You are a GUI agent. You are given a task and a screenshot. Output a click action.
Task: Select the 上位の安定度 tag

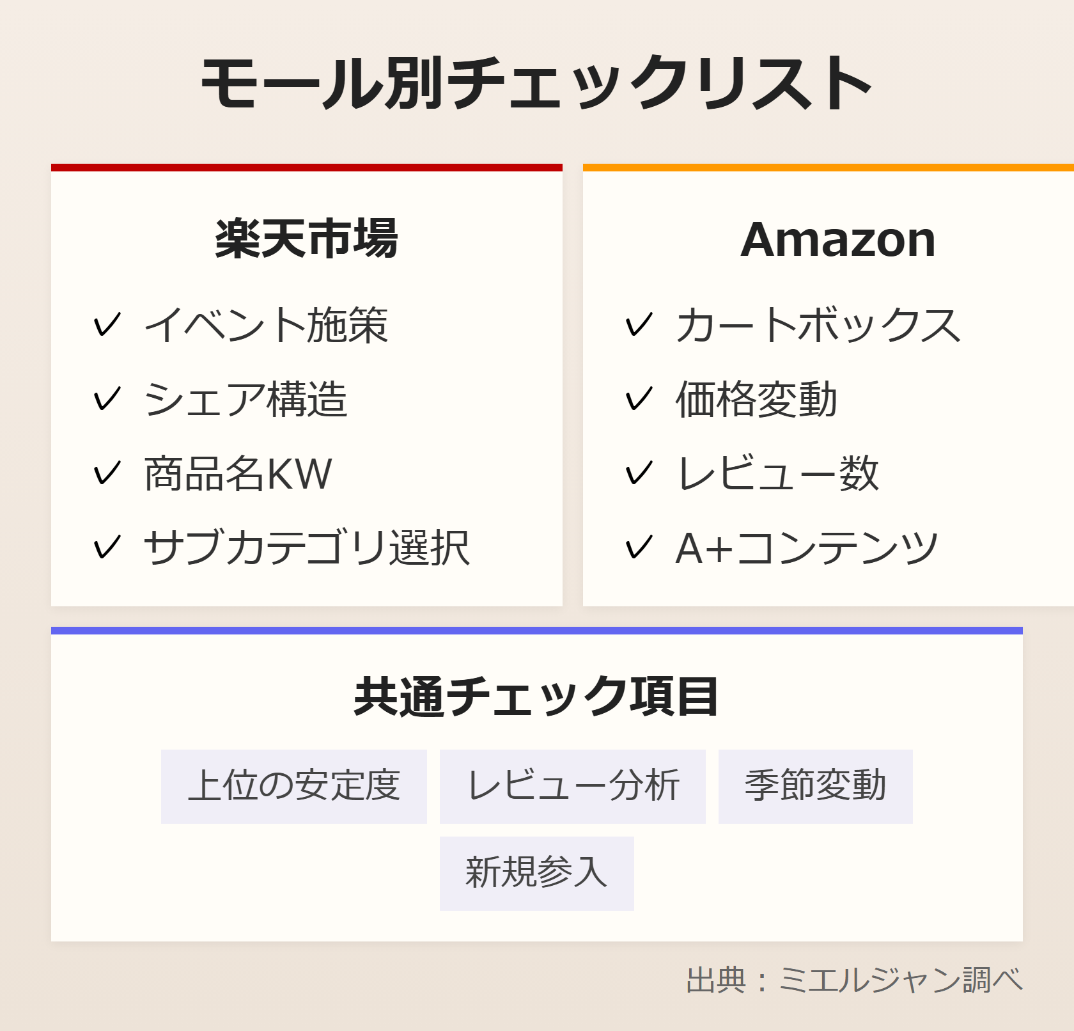point(293,786)
